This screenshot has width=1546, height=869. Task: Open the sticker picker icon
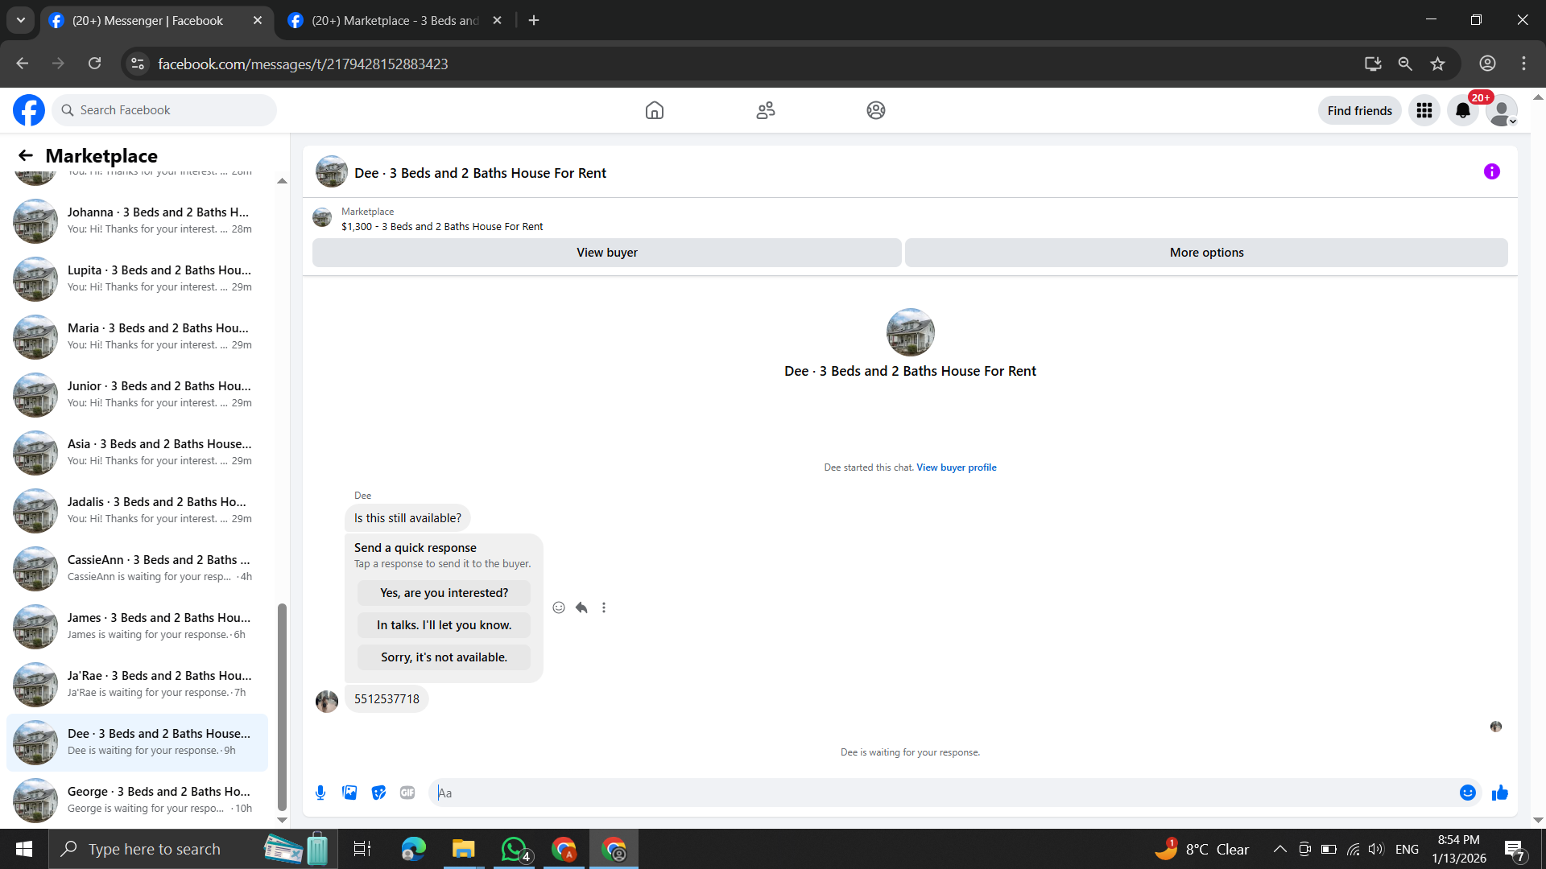click(378, 793)
